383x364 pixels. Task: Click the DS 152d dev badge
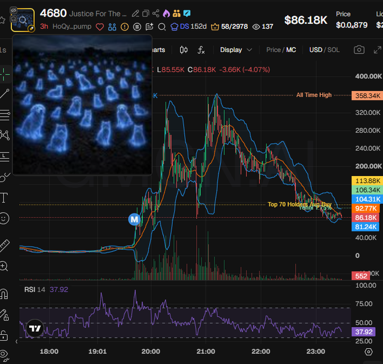pos(189,27)
